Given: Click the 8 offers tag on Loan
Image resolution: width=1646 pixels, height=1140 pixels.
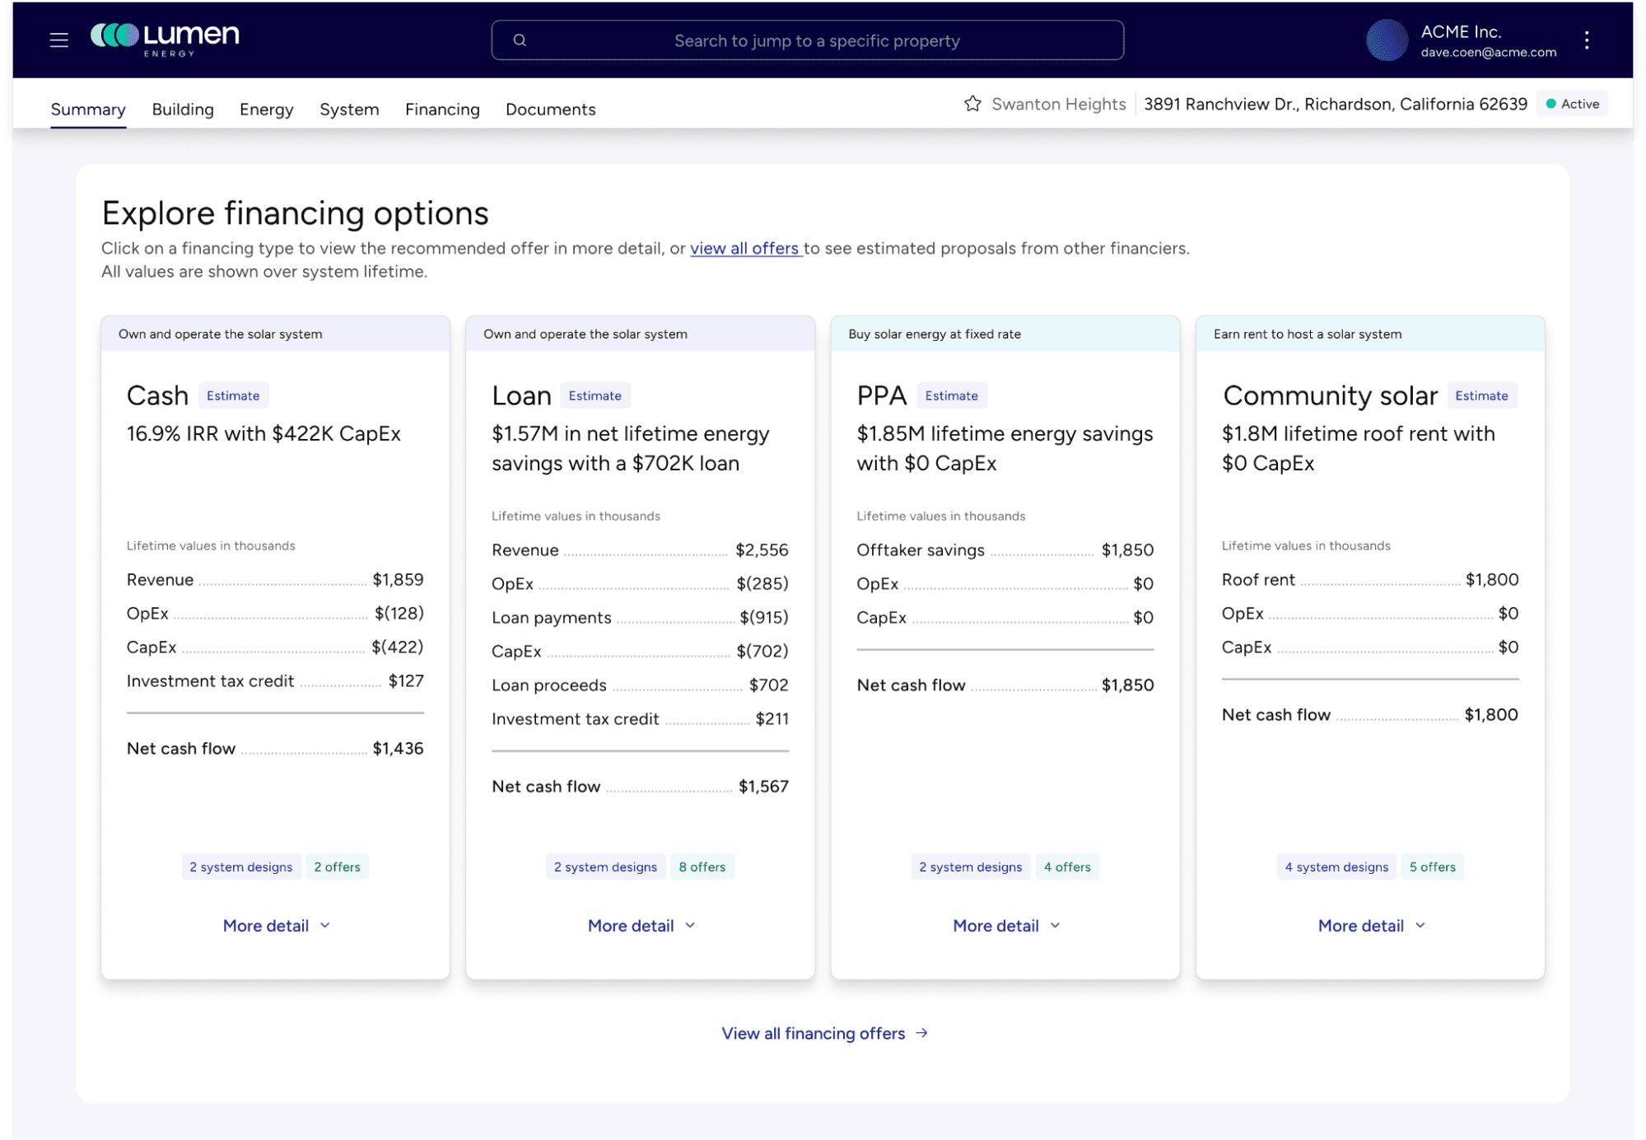Looking at the screenshot, I should coord(702,867).
